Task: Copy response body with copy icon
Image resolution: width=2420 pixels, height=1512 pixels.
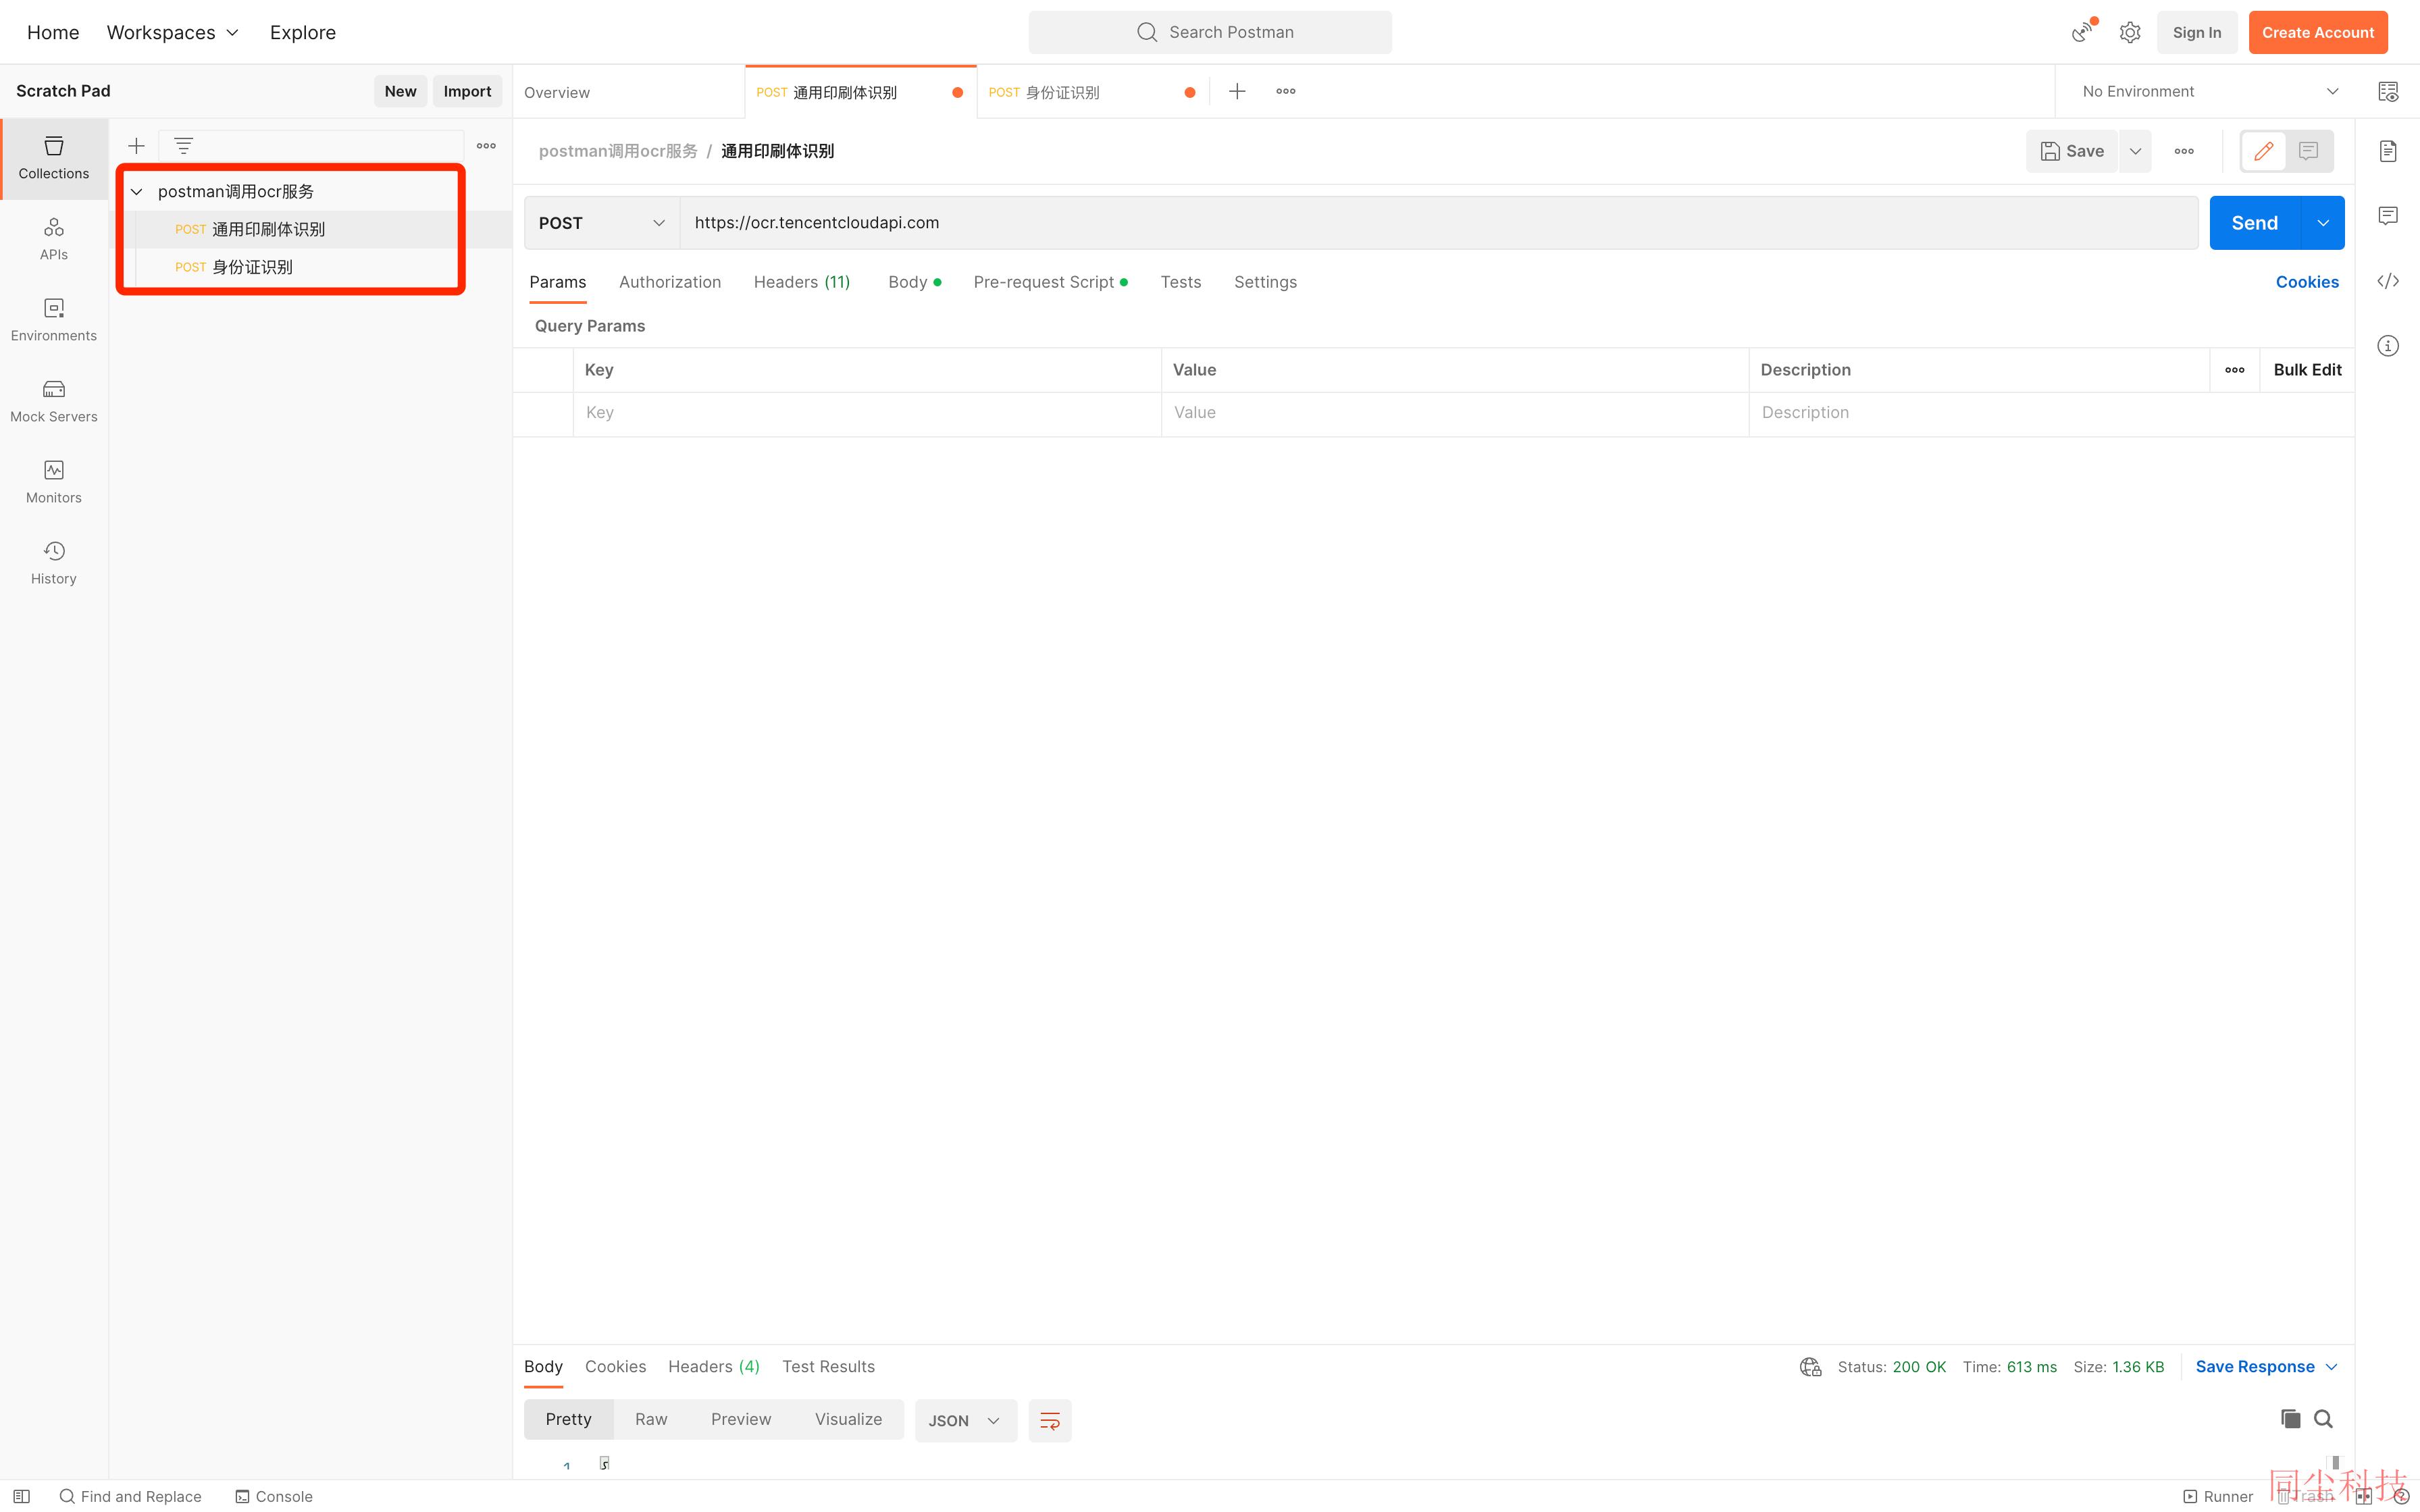Action: [x=2290, y=1419]
